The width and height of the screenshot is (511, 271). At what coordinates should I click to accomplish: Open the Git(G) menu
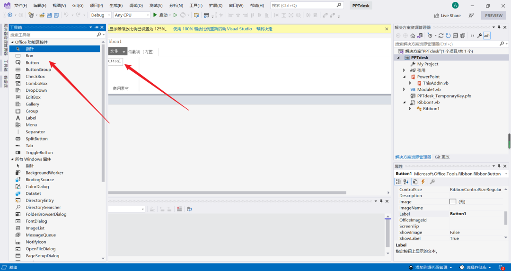pyautogui.click(x=78, y=6)
